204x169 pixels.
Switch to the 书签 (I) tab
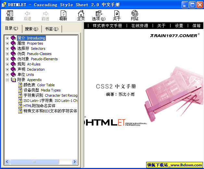(52, 29)
